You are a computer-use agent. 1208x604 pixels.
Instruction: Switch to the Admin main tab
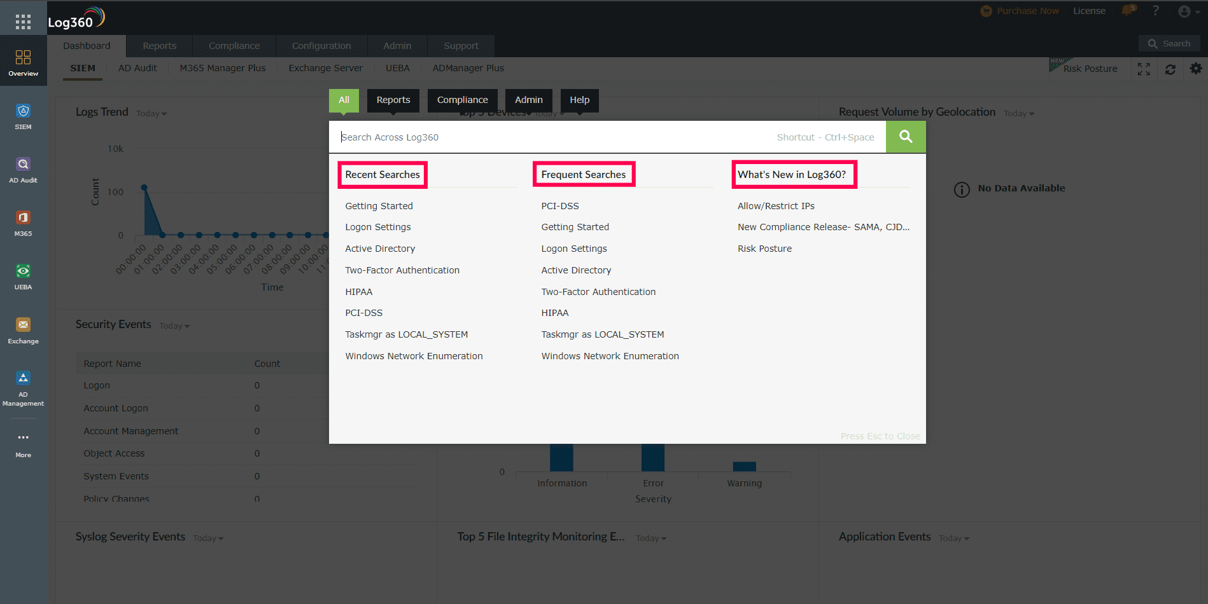point(397,46)
